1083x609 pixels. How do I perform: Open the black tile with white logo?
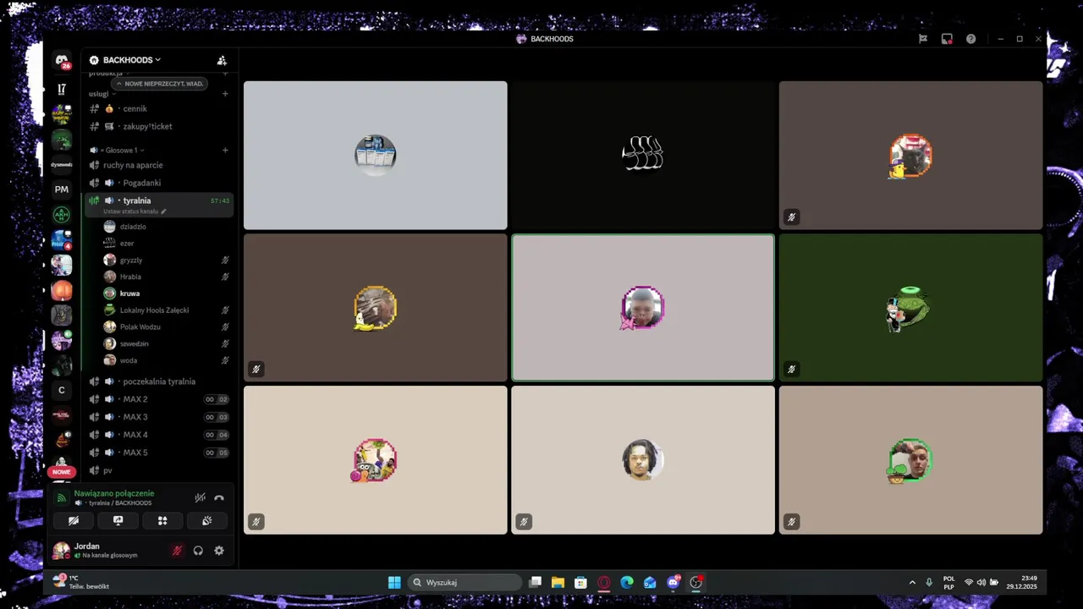point(643,155)
